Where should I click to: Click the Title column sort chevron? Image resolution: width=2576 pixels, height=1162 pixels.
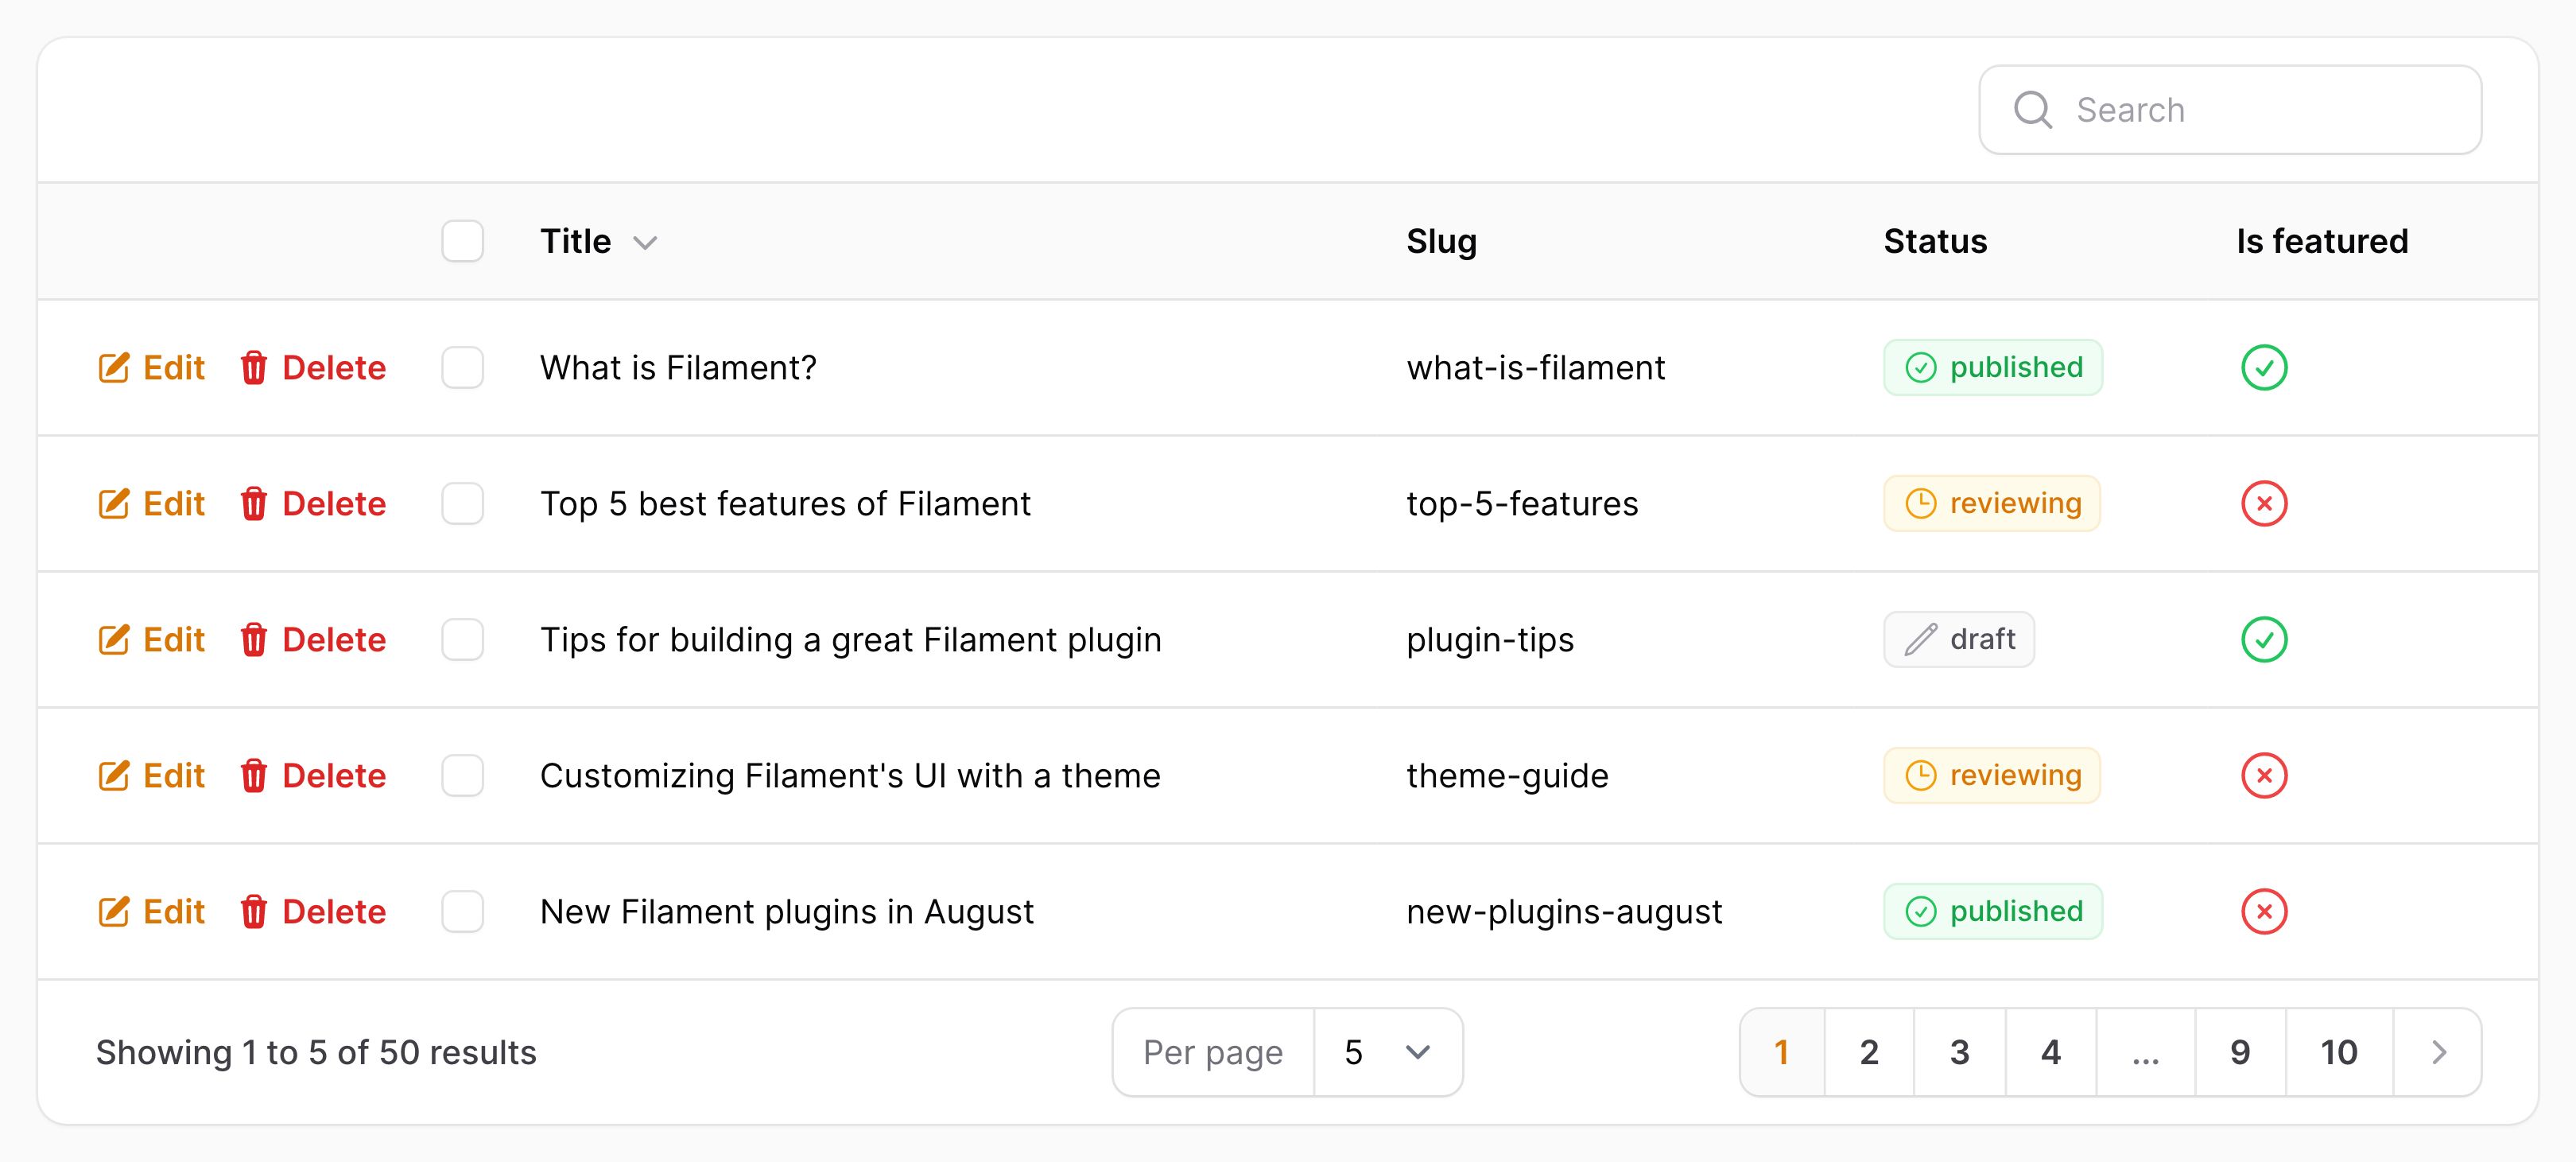click(x=646, y=243)
